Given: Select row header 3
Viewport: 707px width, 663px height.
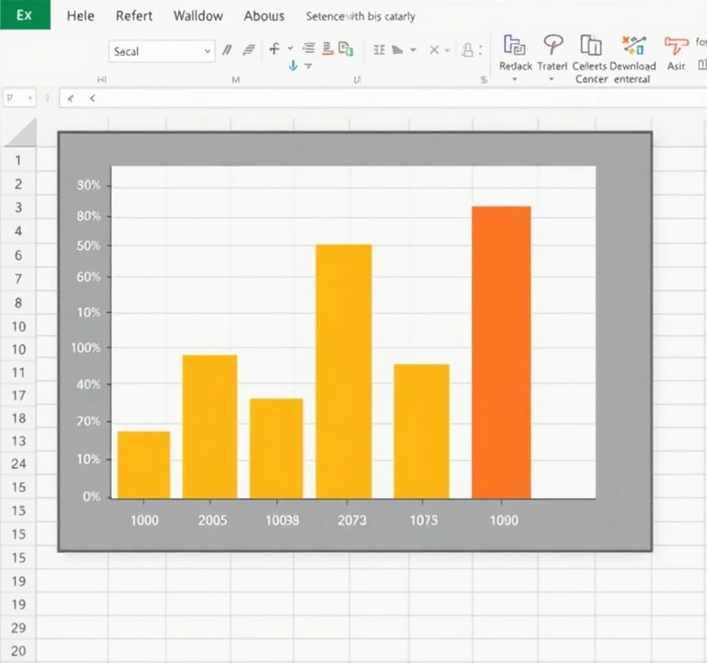Looking at the screenshot, I should point(19,208).
